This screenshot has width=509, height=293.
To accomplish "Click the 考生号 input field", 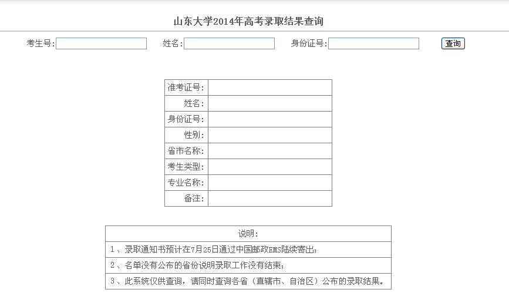I will [x=101, y=43].
